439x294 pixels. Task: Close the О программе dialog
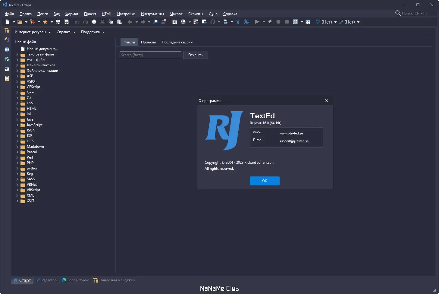coord(326,100)
